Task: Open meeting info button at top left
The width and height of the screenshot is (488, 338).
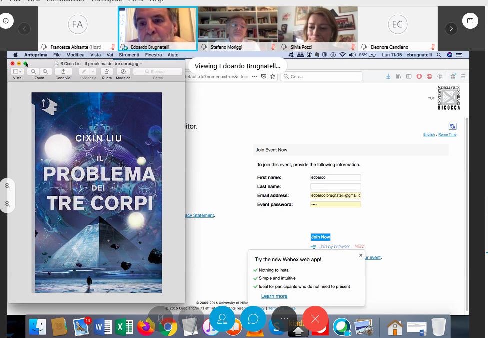Action: coord(6,21)
